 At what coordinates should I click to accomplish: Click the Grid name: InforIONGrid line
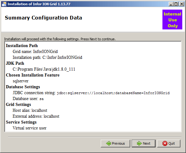pyautogui.click(x=35, y=52)
